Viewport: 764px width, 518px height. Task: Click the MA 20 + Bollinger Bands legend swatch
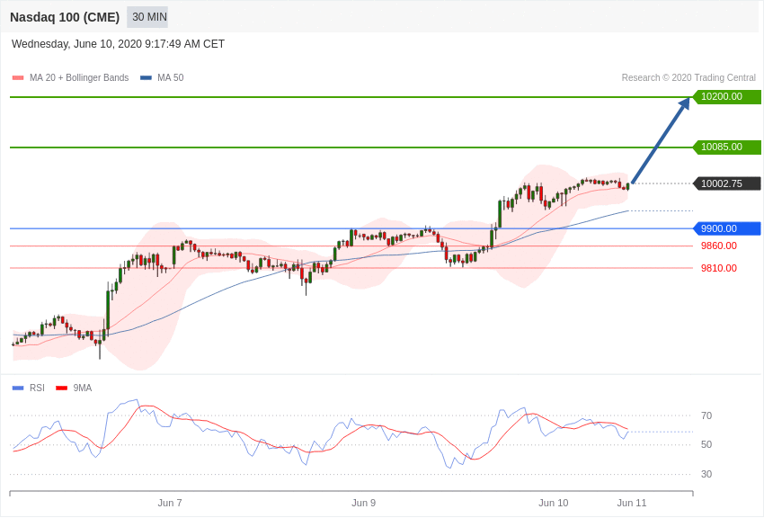tap(18, 78)
